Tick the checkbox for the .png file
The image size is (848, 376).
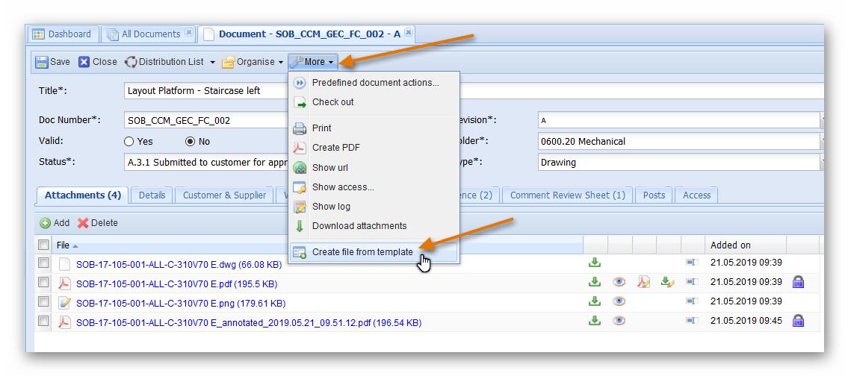pos(43,301)
